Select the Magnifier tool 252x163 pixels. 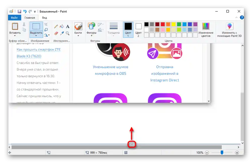click(x=68, y=33)
